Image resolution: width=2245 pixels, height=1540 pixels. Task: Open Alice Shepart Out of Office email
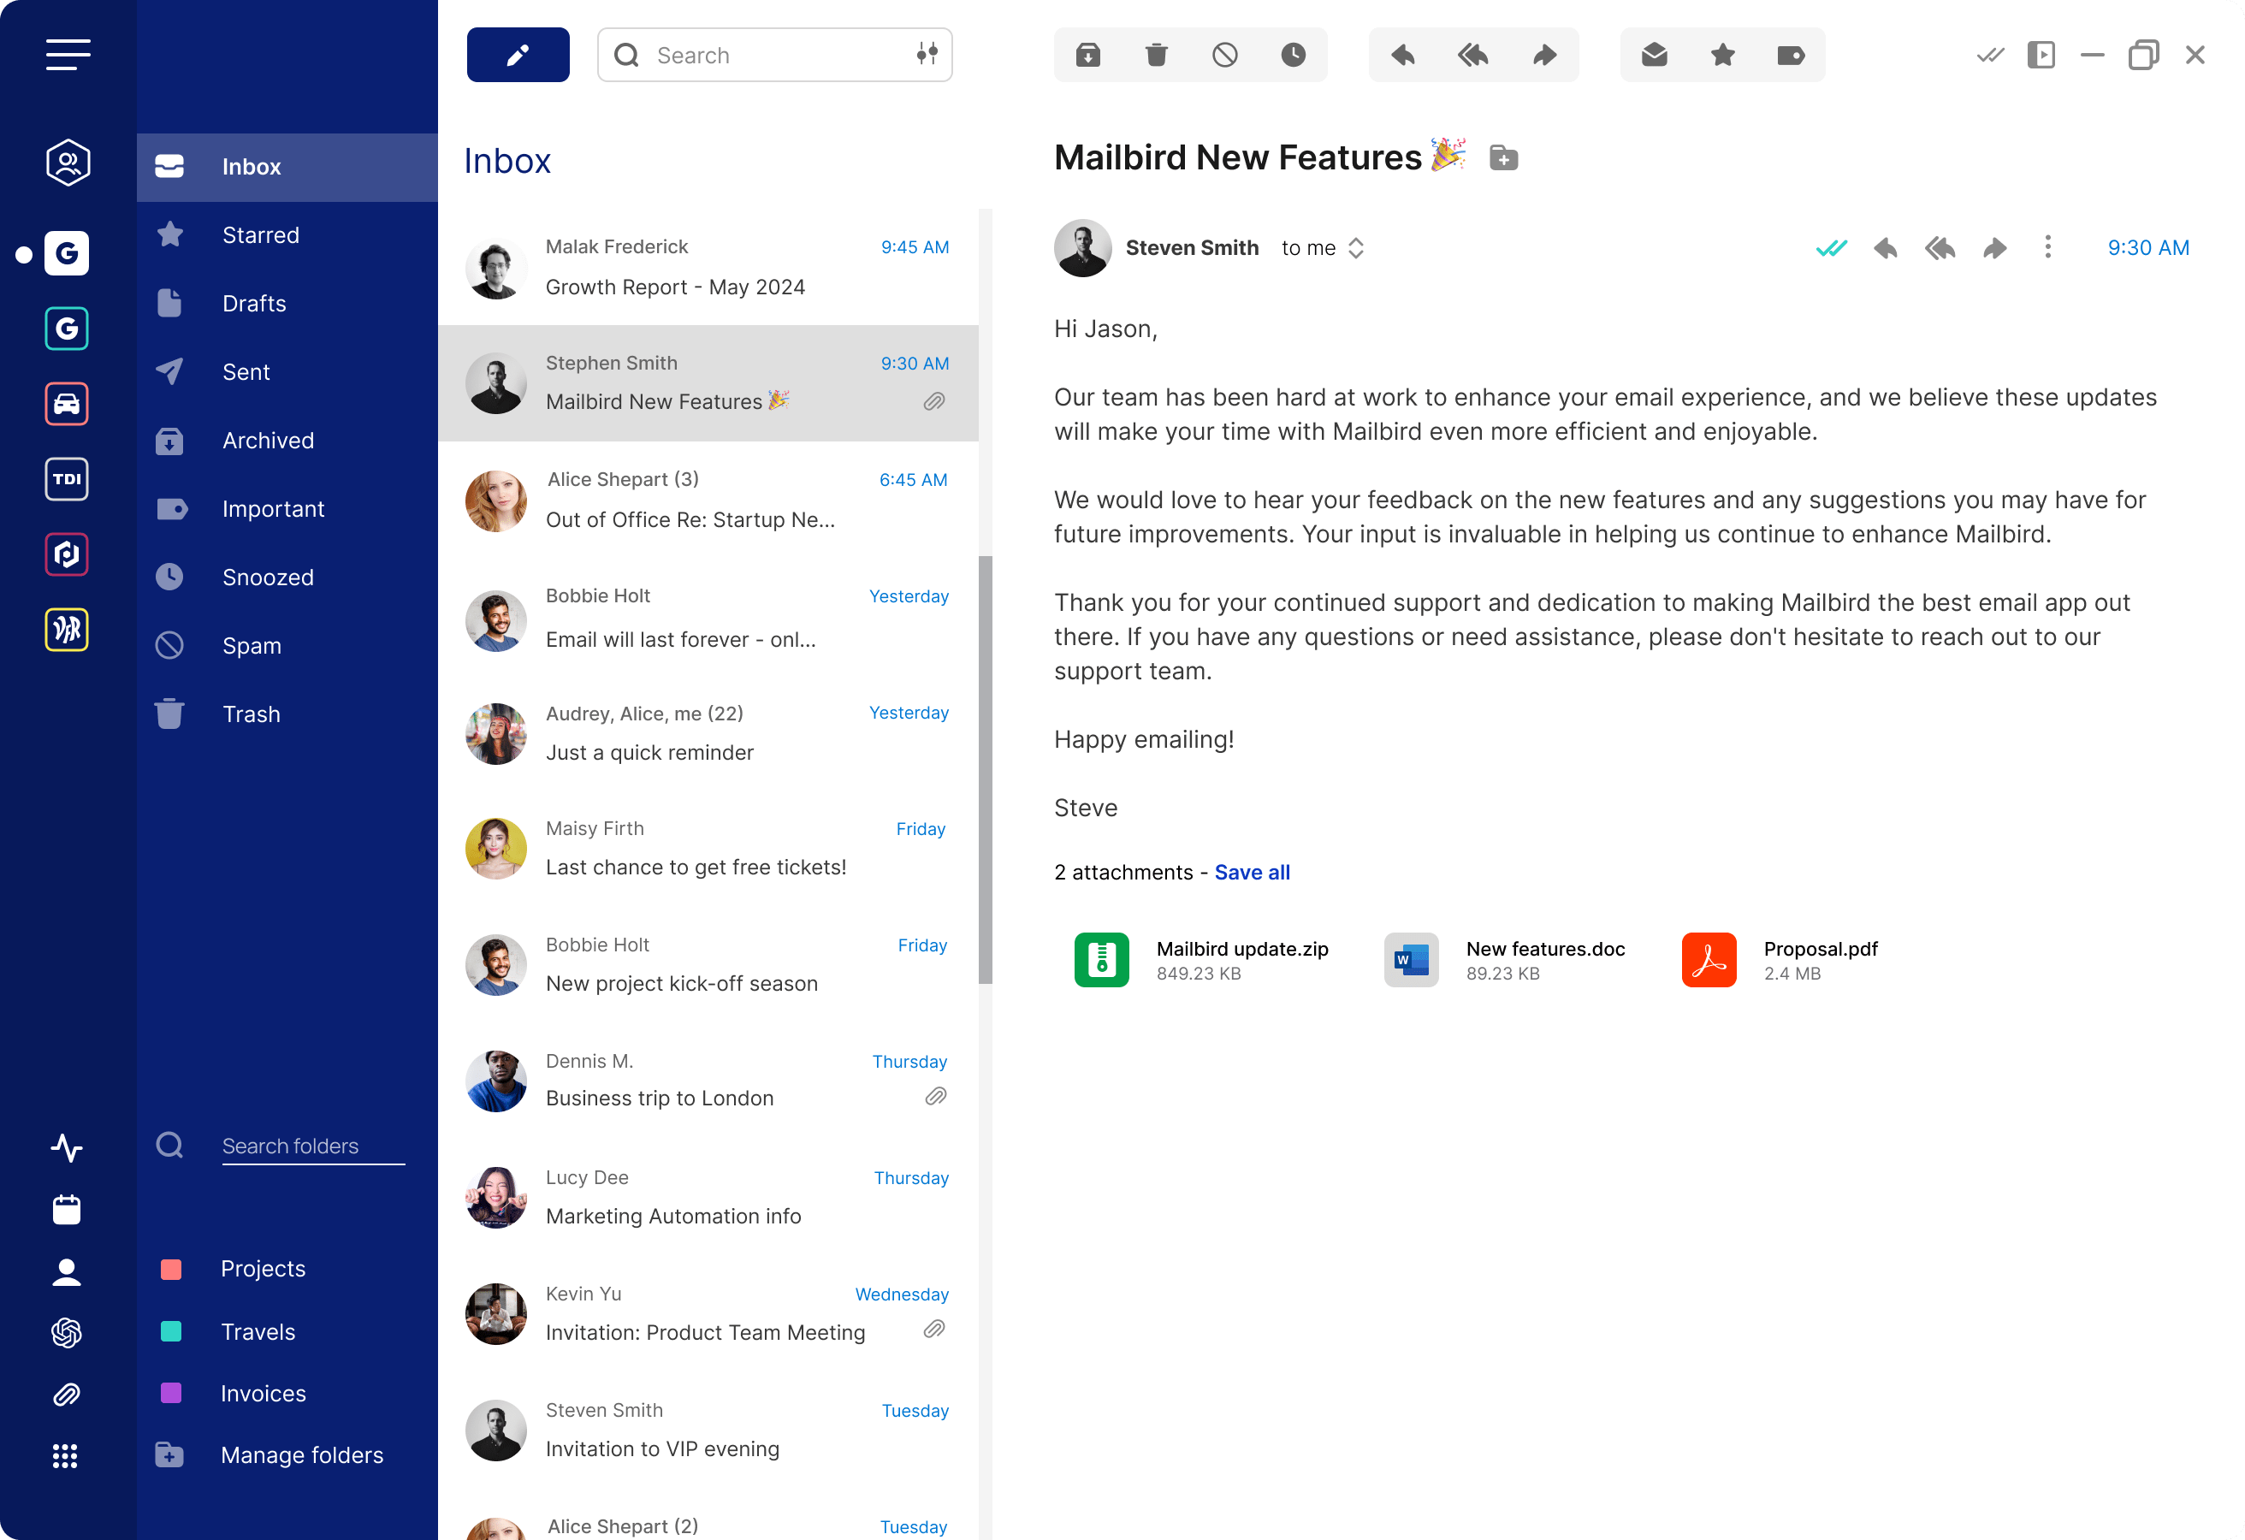[x=708, y=500]
